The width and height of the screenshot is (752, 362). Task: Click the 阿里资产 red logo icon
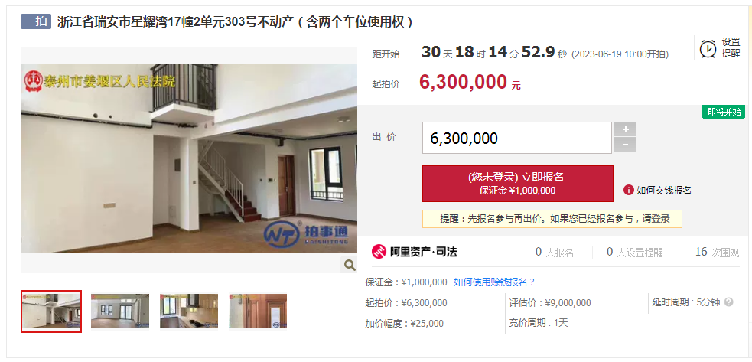tap(379, 252)
